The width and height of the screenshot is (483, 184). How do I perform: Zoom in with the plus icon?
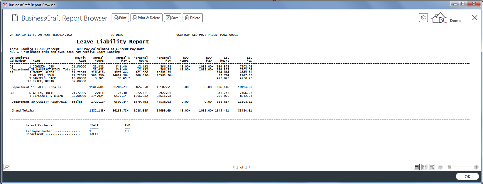476,167
